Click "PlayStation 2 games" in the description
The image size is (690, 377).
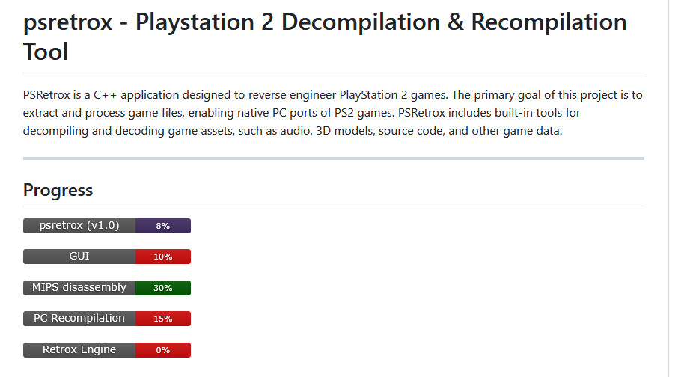coord(394,94)
